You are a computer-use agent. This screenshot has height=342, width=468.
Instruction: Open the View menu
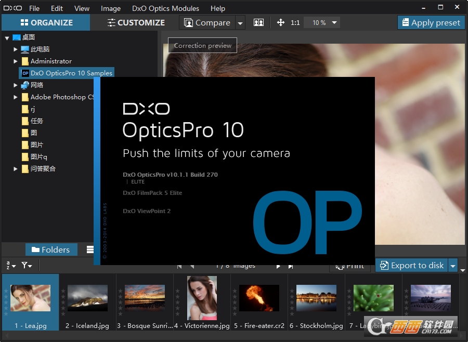[x=82, y=8]
